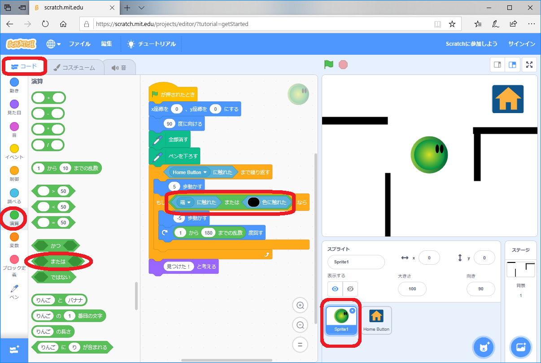Click the Add Extension button
The width and height of the screenshot is (541, 363).
point(14,350)
